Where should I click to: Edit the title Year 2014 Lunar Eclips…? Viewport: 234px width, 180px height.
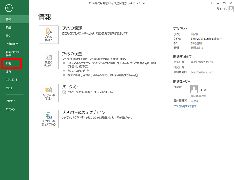click(x=206, y=39)
